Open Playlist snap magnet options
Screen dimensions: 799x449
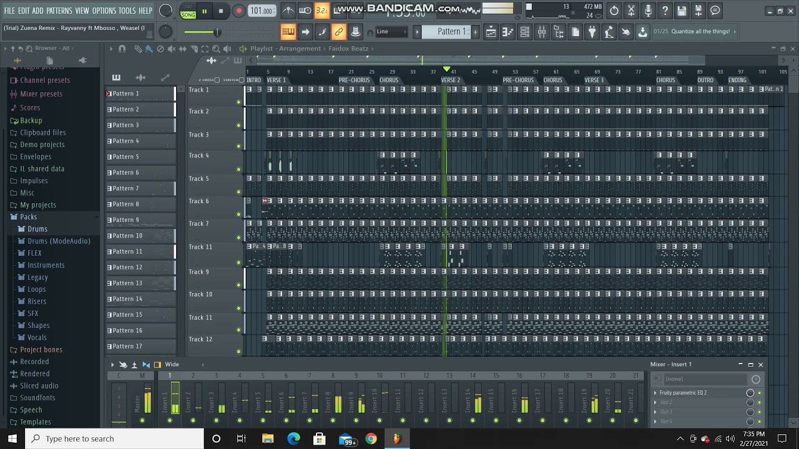(122, 49)
